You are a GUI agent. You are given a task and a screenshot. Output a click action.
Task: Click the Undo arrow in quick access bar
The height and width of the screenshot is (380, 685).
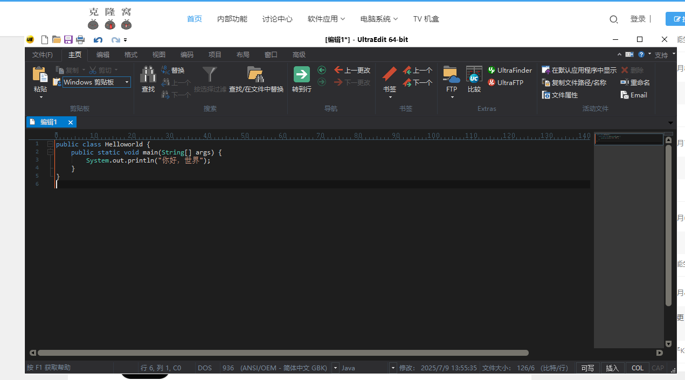click(98, 39)
